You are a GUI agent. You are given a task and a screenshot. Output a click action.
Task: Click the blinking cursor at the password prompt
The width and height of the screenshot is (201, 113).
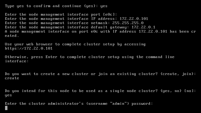[x=6, y=108]
